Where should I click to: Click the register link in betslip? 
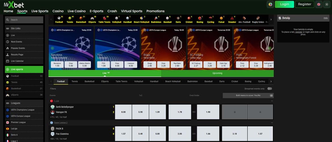pos(299,32)
